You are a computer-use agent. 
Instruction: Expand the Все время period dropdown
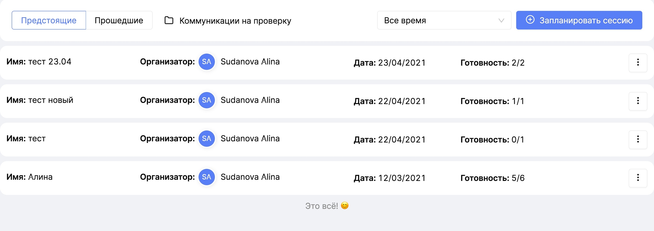444,20
